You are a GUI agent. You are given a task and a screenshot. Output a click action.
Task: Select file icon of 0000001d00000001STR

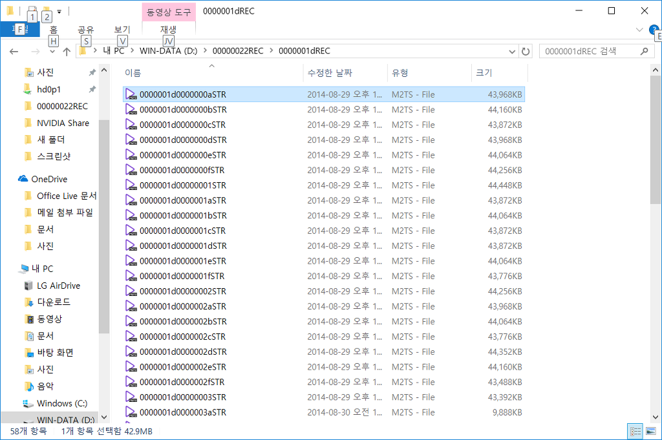(x=131, y=185)
